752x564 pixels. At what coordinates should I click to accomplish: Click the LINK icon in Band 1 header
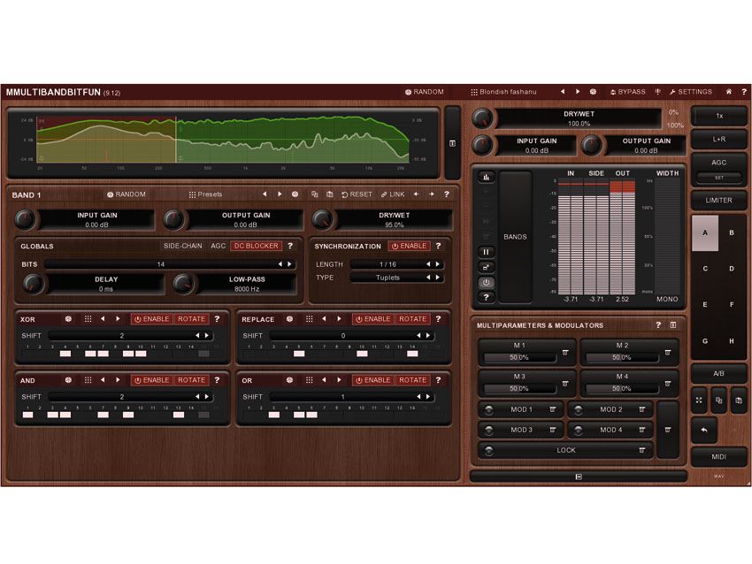(x=392, y=194)
